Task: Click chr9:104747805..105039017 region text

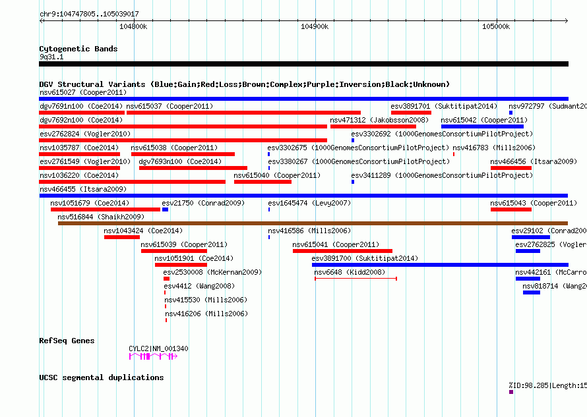Action: point(89,14)
